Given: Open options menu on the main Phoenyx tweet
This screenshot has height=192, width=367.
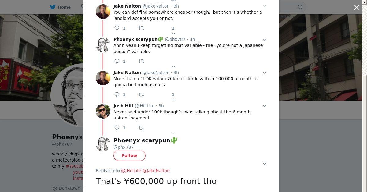Looking at the screenshot, I should pos(265,164).
